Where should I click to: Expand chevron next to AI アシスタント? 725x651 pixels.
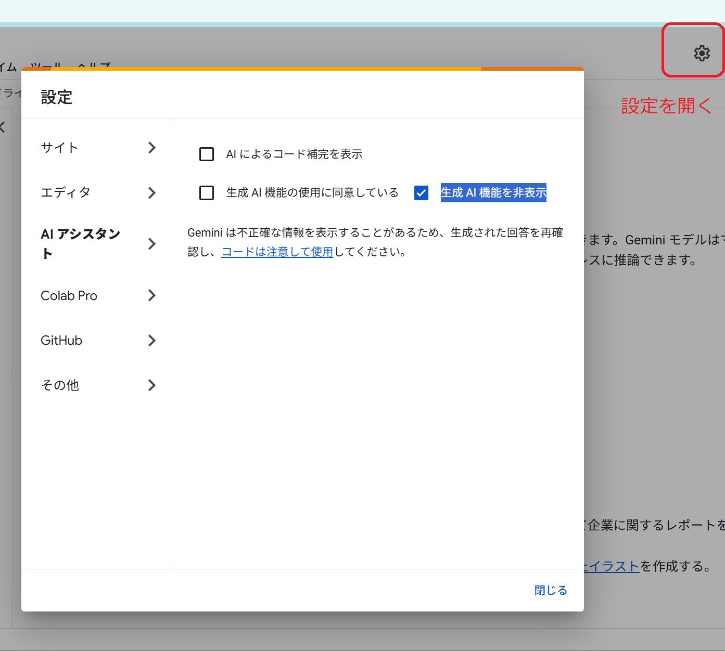[151, 243]
